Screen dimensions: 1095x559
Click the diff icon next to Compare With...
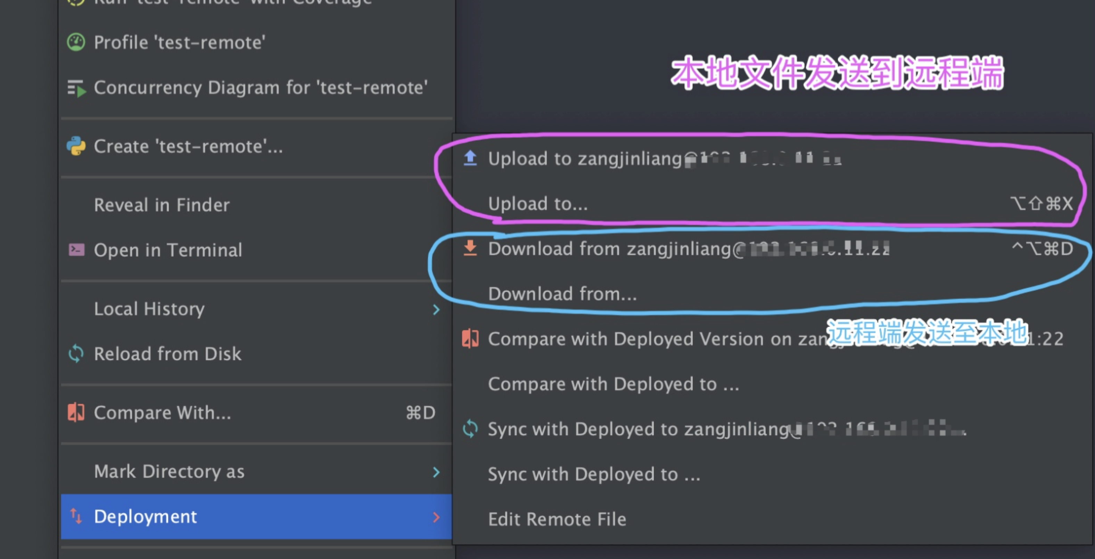(77, 411)
